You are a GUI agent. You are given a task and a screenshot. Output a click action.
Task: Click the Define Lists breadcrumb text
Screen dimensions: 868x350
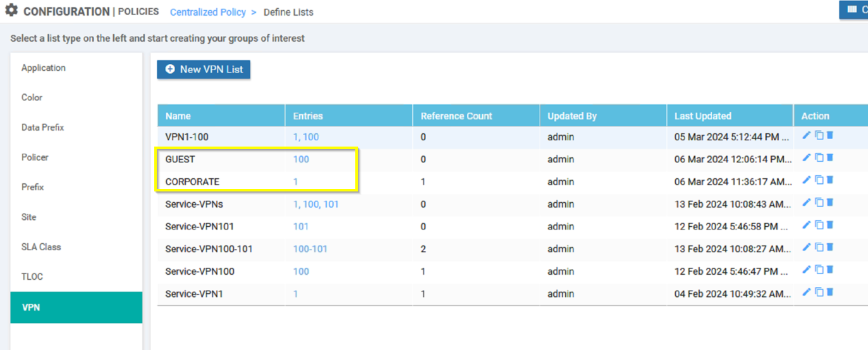[288, 12]
